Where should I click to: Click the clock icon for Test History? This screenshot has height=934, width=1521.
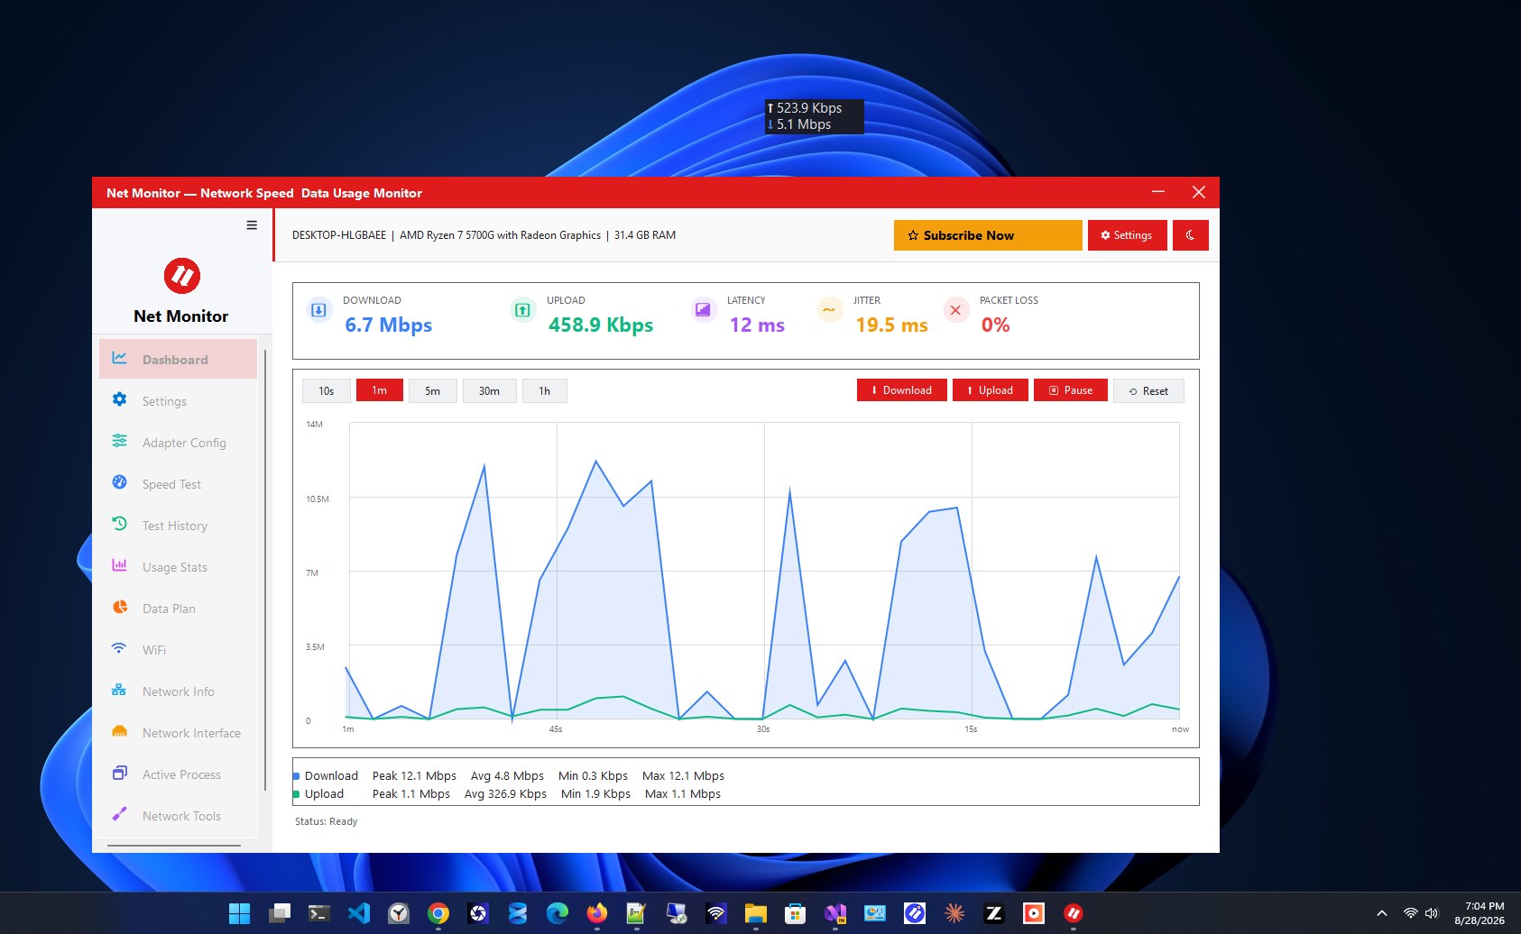pos(119,524)
